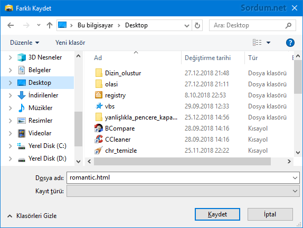Select the chr_temizle shortcut icon
The height and width of the screenshot is (228, 303).
(x=99, y=150)
